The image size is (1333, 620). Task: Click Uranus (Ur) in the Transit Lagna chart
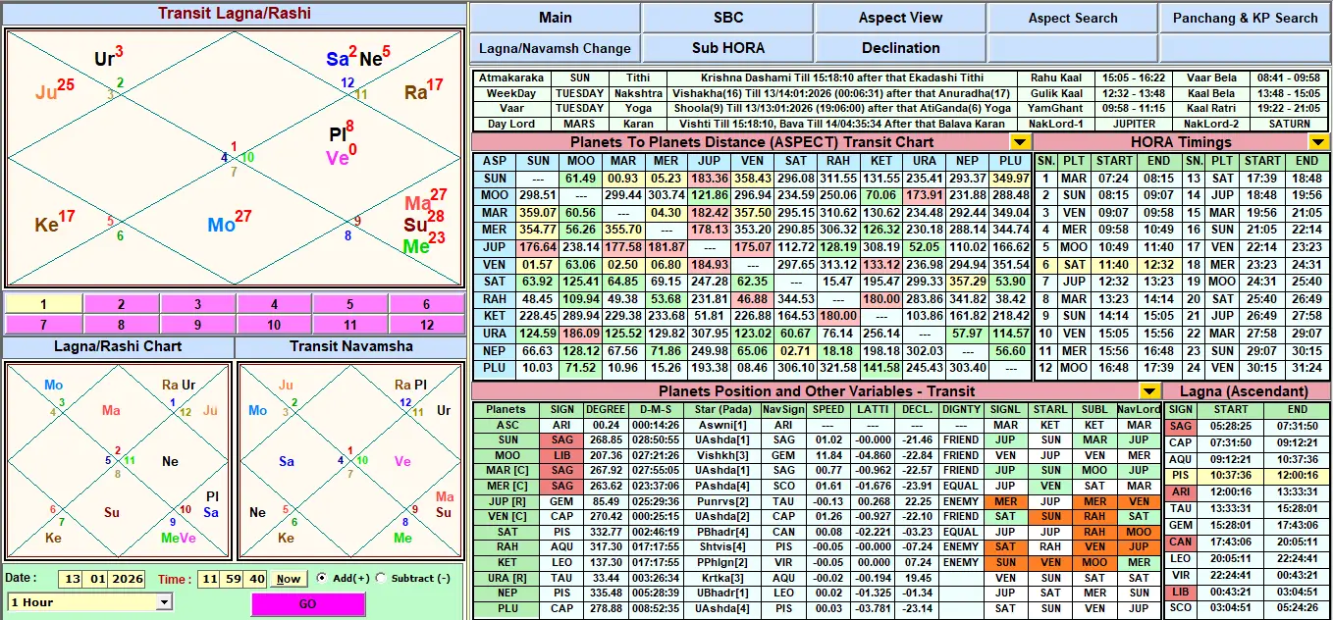click(x=105, y=59)
